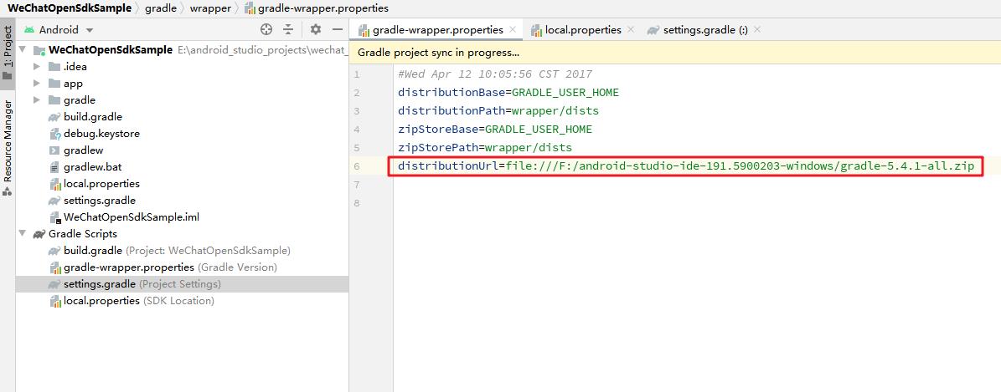Select build.gradle under the project root

[x=93, y=117]
